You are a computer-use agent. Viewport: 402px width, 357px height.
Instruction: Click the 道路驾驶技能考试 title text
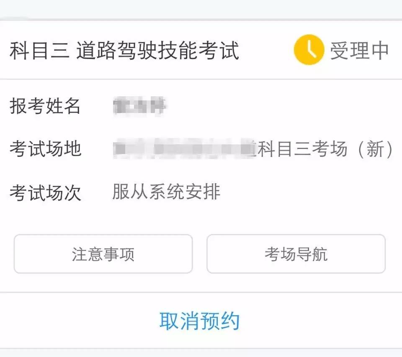tap(158, 51)
